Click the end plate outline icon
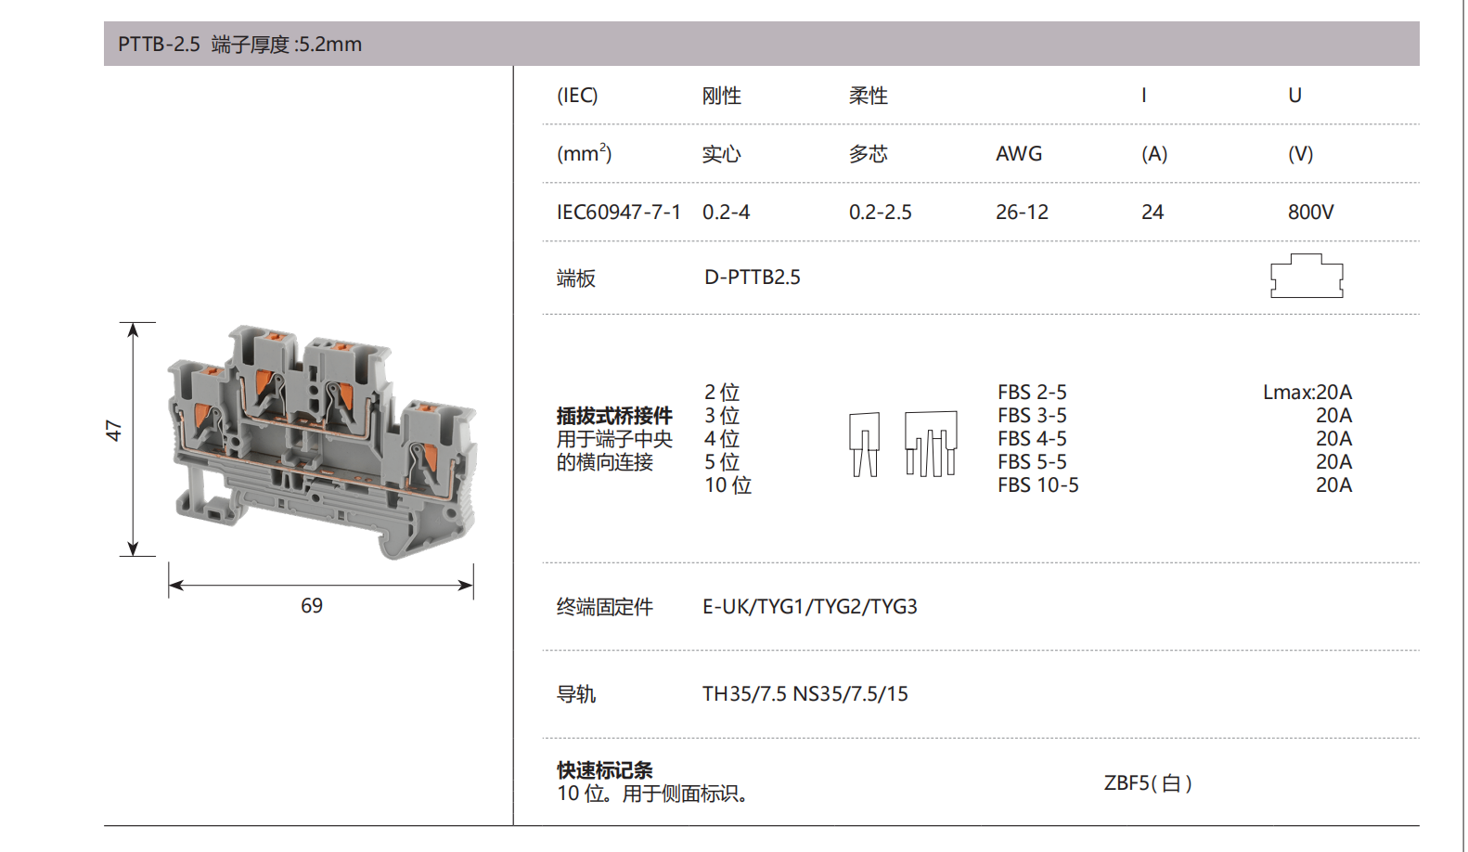 (x=1307, y=276)
